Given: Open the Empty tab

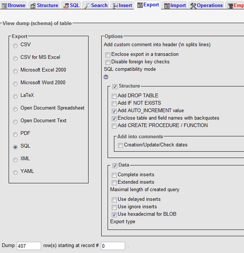Looking at the screenshot, I should tap(236, 6).
